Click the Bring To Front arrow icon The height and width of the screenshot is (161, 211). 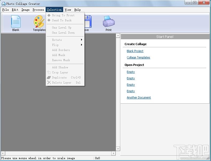point(49,15)
